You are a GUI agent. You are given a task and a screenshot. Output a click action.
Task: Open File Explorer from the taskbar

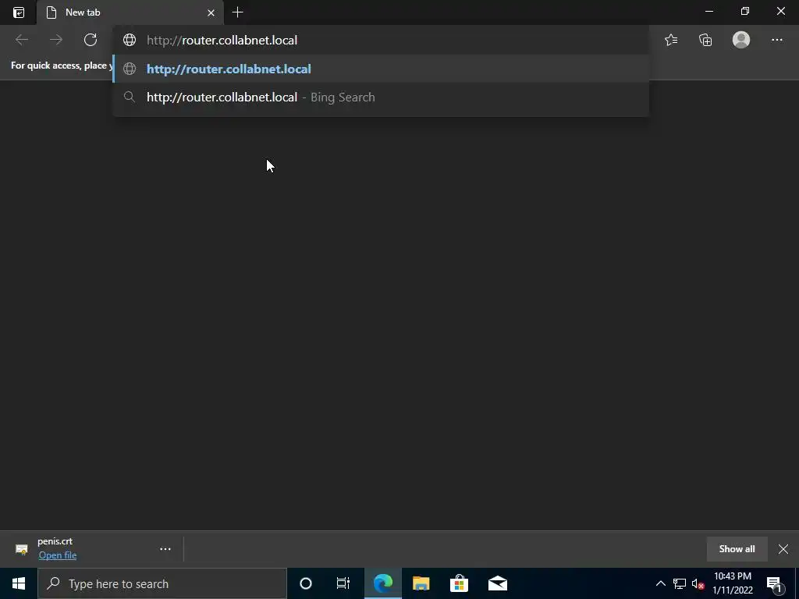421,583
